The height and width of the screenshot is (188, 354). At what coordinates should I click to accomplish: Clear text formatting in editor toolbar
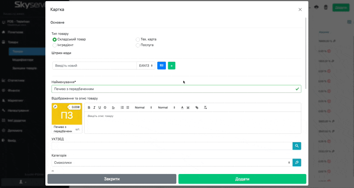click(x=205, y=108)
